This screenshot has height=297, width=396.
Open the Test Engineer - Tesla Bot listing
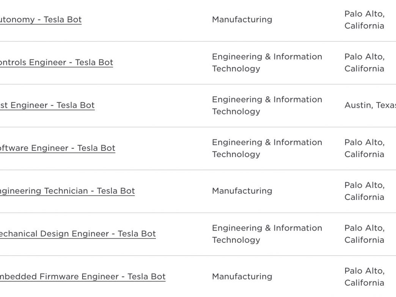pyautogui.click(x=47, y=105)
